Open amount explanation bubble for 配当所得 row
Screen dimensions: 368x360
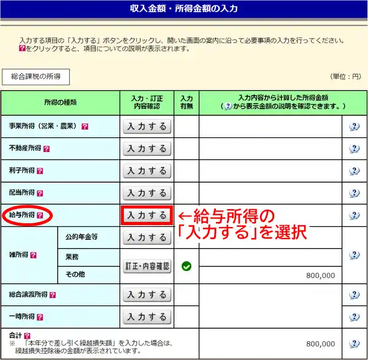coord(354,193)
